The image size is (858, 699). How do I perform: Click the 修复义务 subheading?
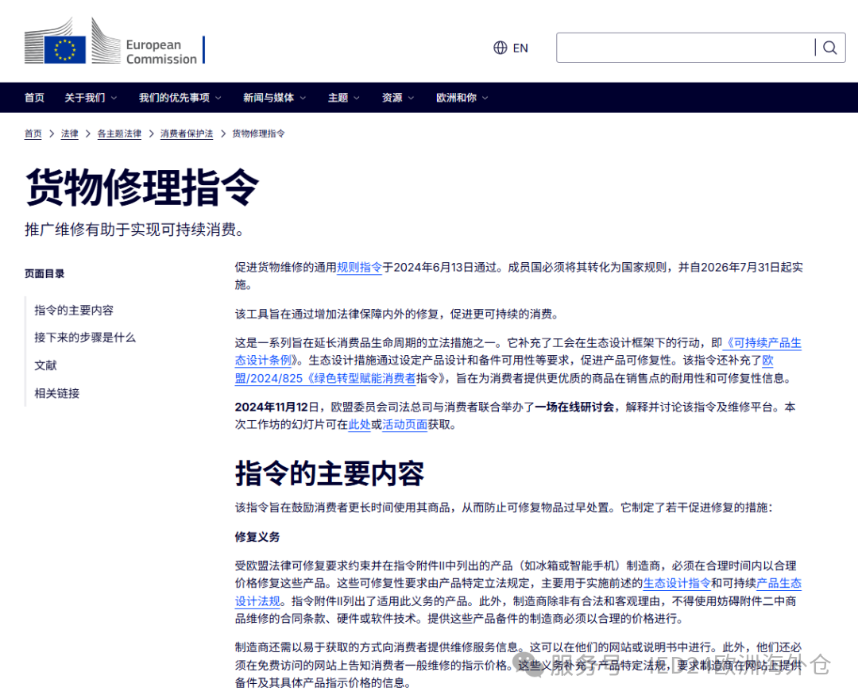(257, 537)
